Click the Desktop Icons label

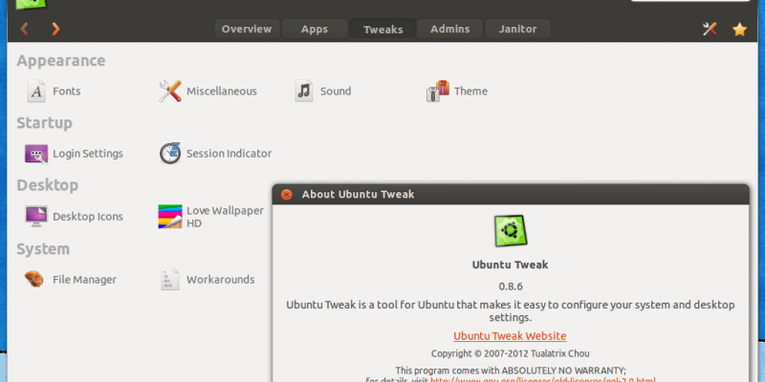[x=88, y=217]
